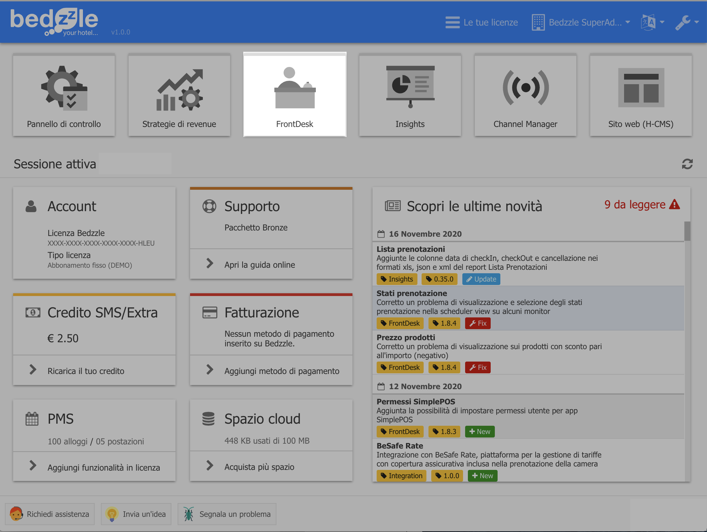Click the red warning triangle icon
This screenshot has width=707, height=532.
click(x=675, y=205)
